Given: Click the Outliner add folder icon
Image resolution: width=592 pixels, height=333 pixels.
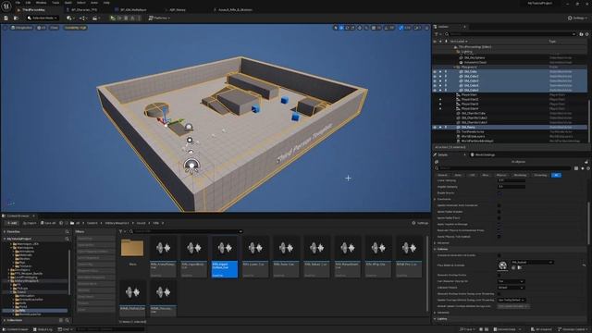Looking at the screenshot, I should (582, 34).
